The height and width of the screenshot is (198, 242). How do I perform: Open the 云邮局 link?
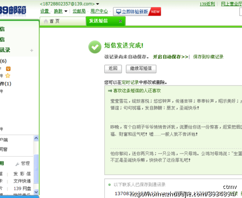coord(79,11)
